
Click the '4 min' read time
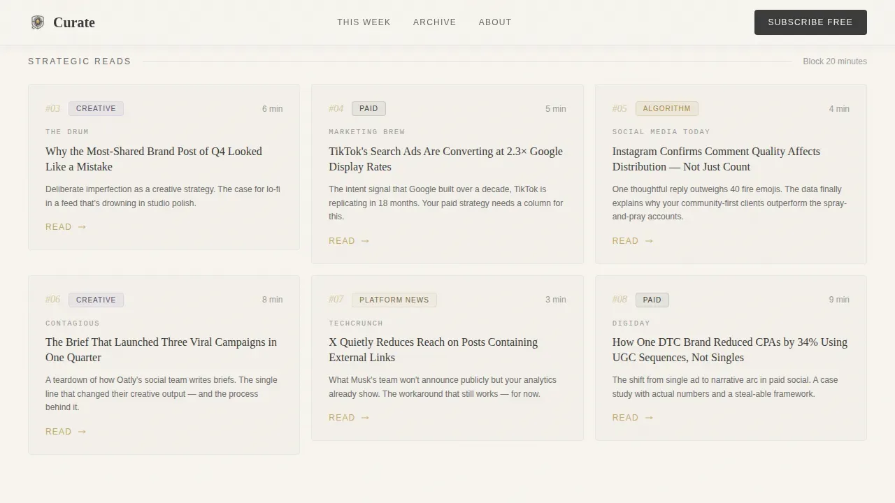[839, 109]
